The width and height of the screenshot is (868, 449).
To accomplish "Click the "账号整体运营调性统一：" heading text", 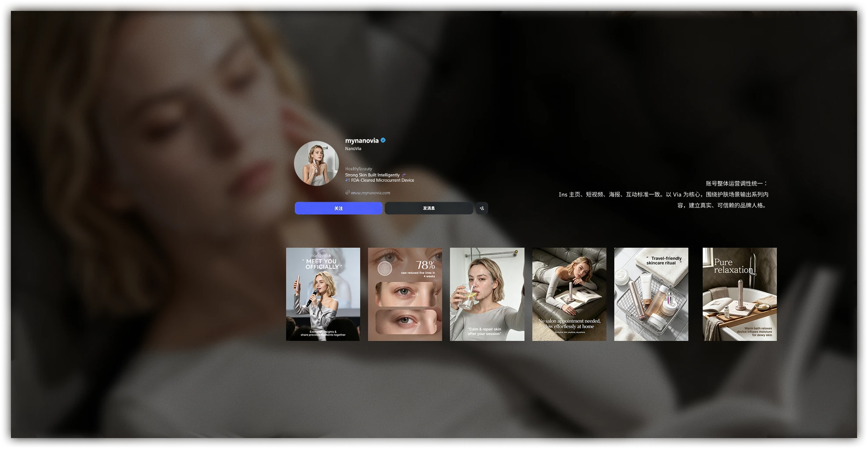I will click(737, 183).
